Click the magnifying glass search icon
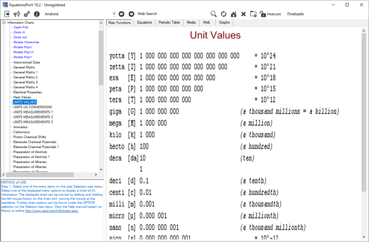Viewport: 369px width, 242px height. tap(214, 14)
